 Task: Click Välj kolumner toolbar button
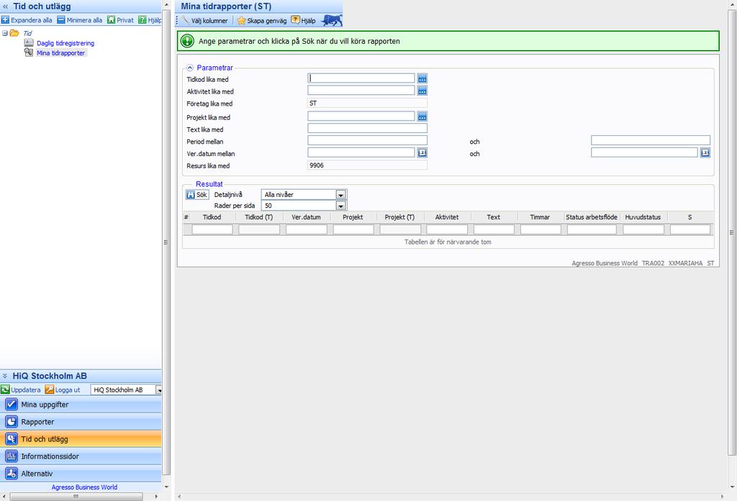tap(205, 21)
